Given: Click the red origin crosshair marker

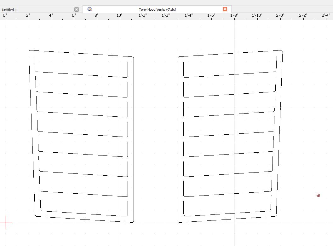Looking at the screenshot, I should 5,222.
